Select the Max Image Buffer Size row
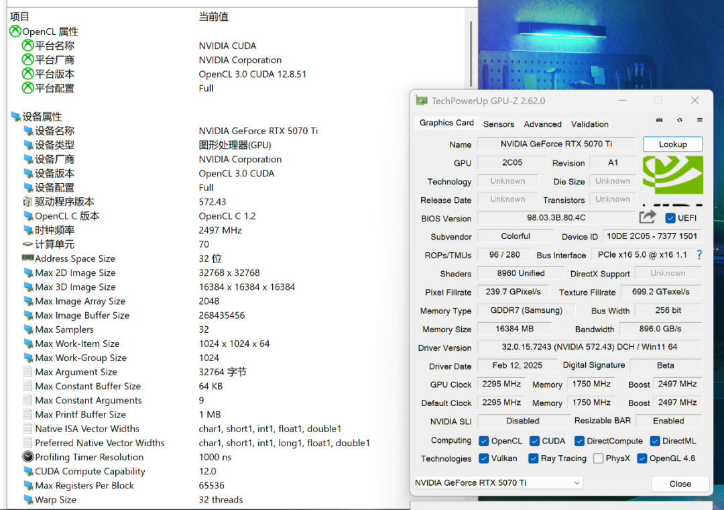This screenshot has height=510, width=724. (x=235, y=315)
